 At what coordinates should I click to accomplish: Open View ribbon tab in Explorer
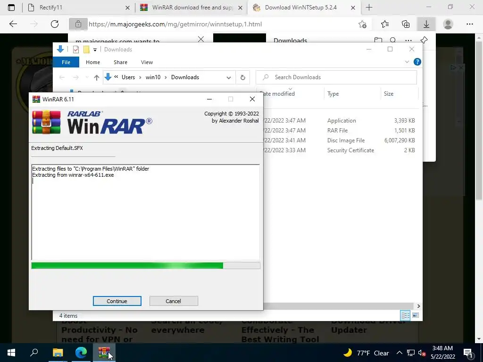pos(147,62)
